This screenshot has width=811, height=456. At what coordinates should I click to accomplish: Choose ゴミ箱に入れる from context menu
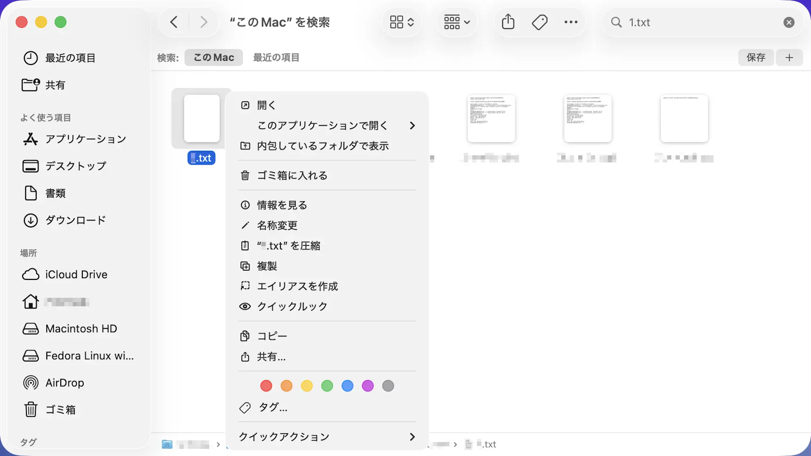(x=292, y=175)
